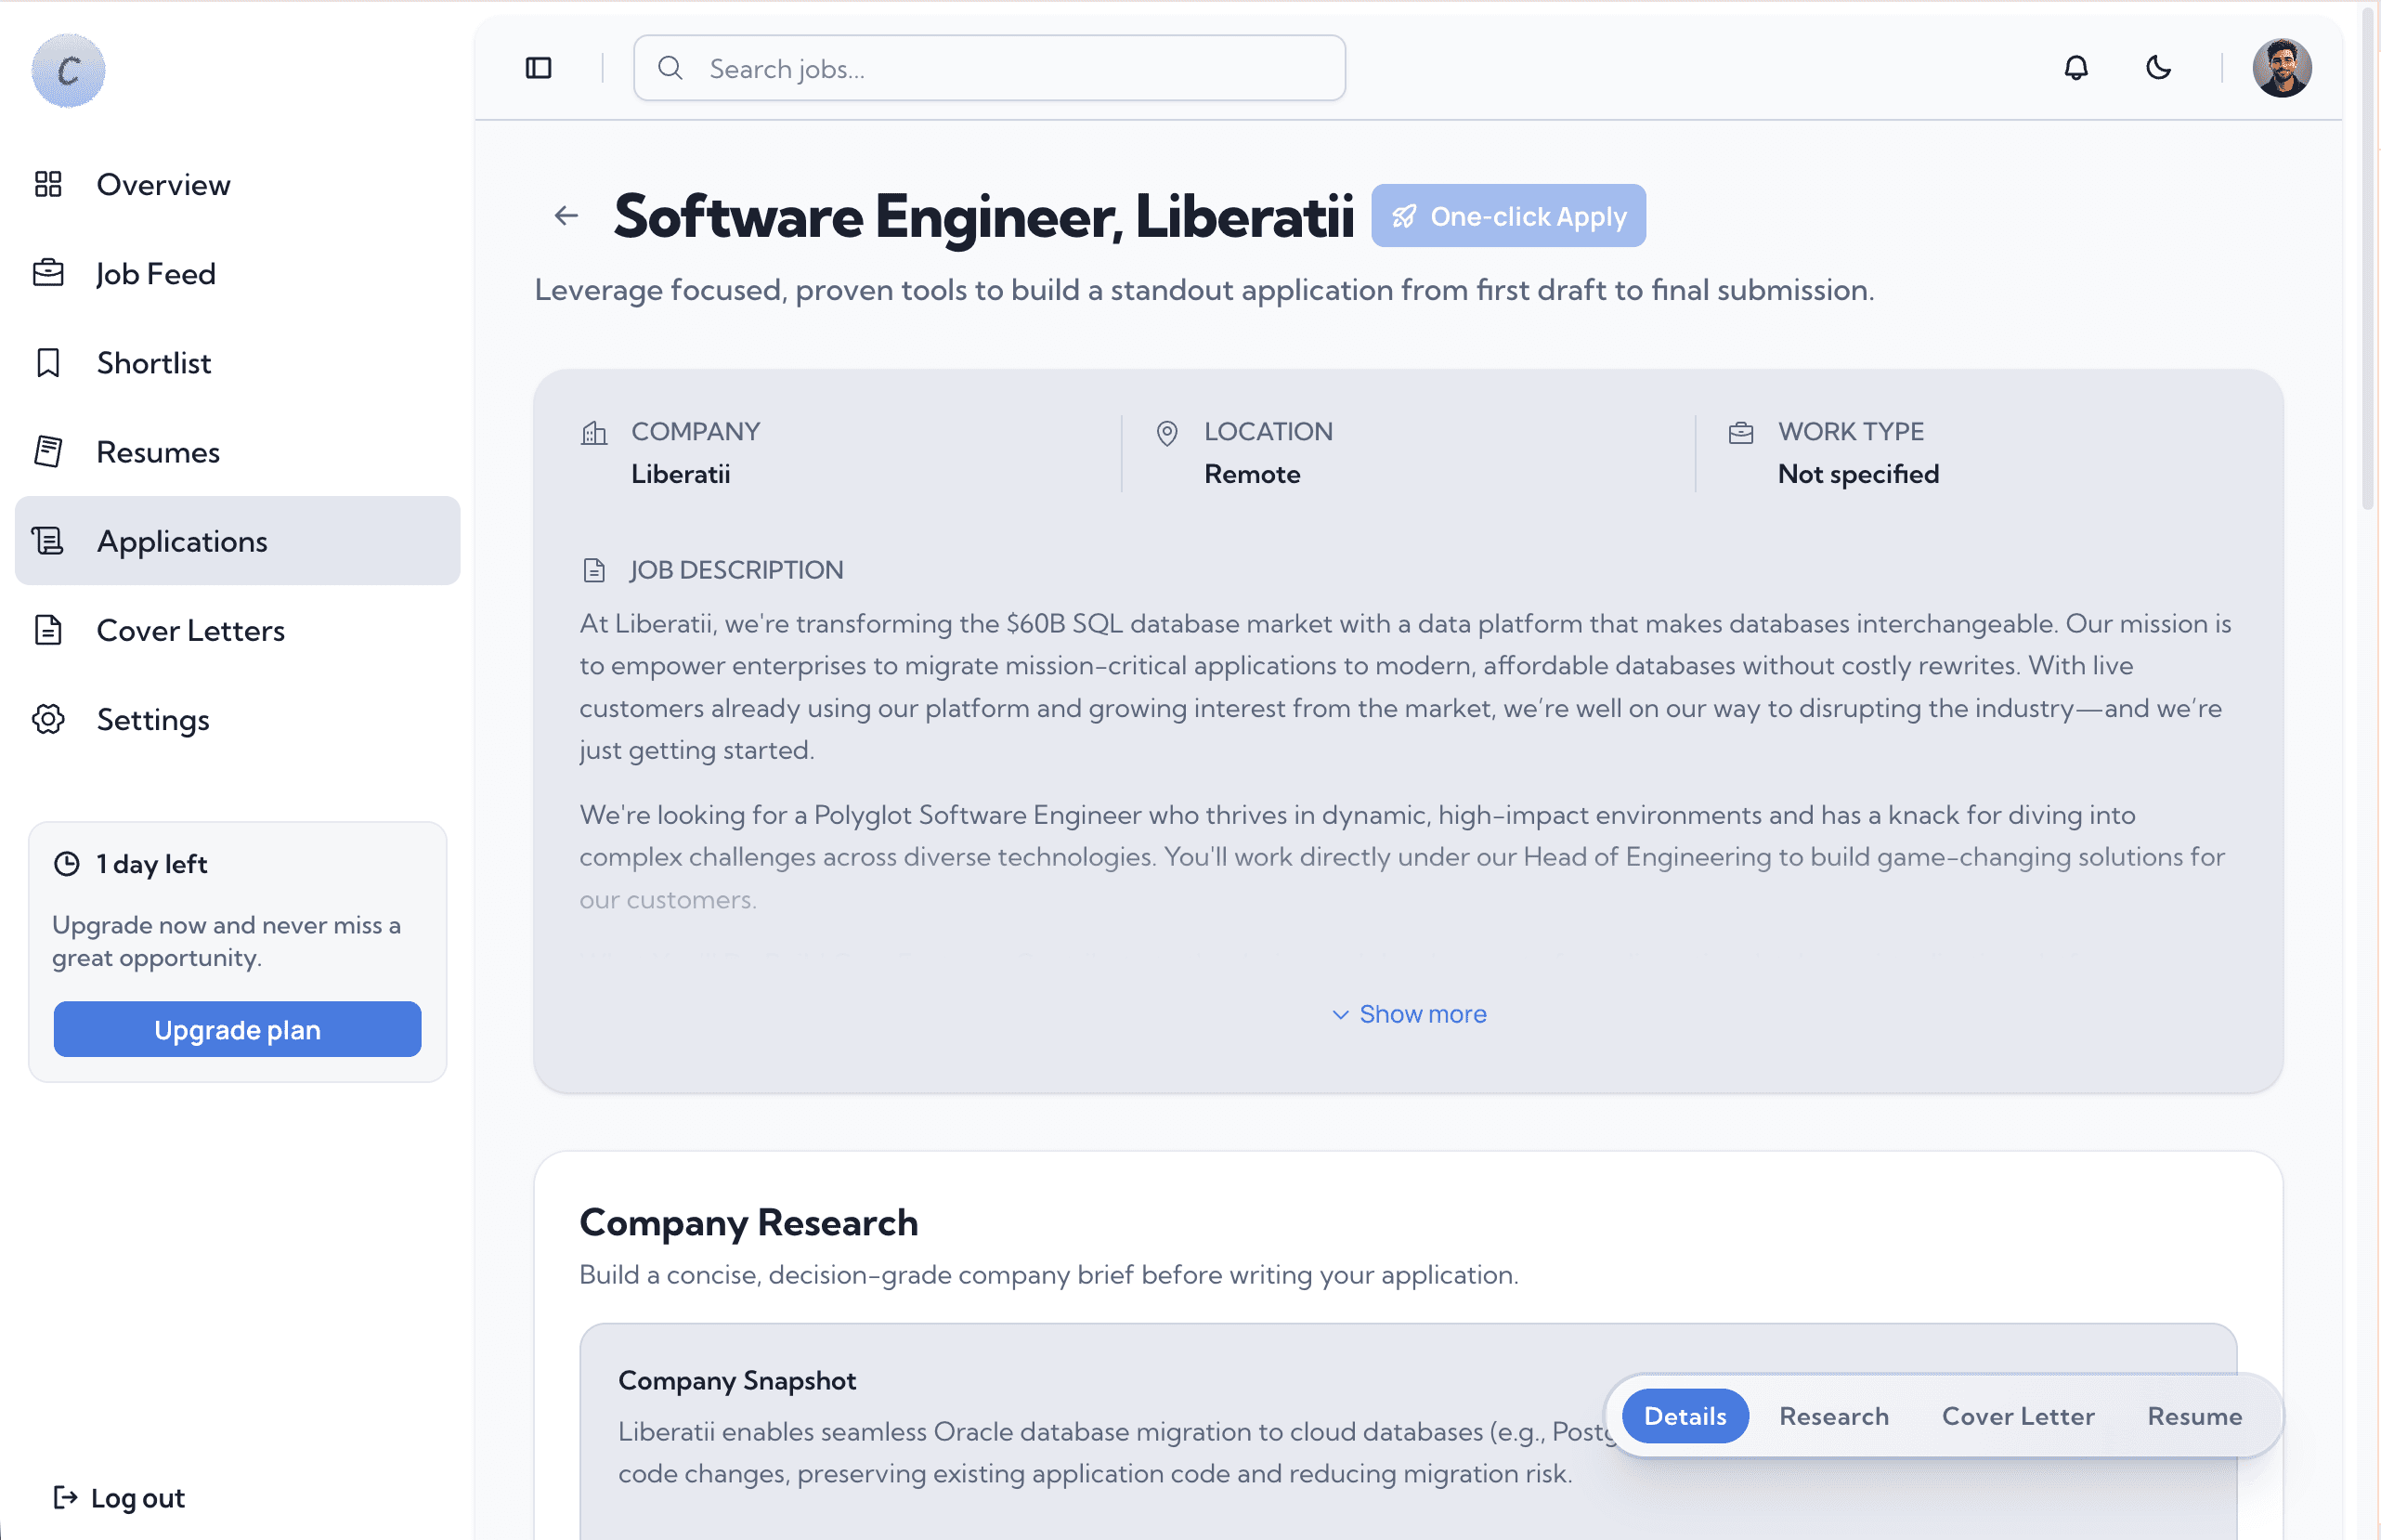Switch to the Resume tab
Screen dimensions: 2381x1540
tap(2195, 1416)
